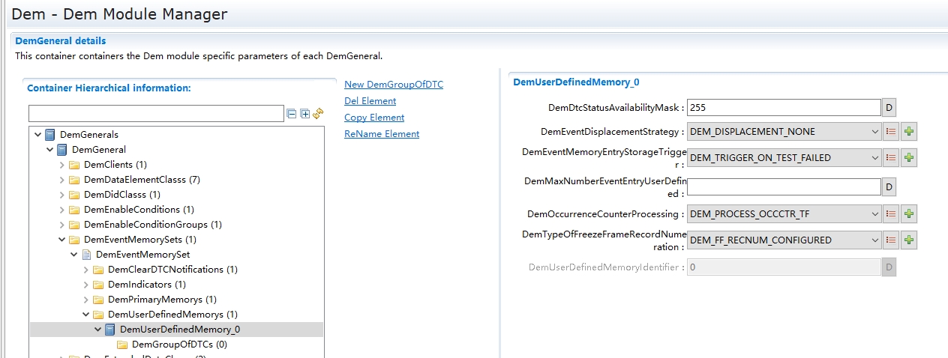Image resolution: width=948 pixels, height=358 pixels.
Task: Click the container tree filter text box
Action: (x=156, y=114)
